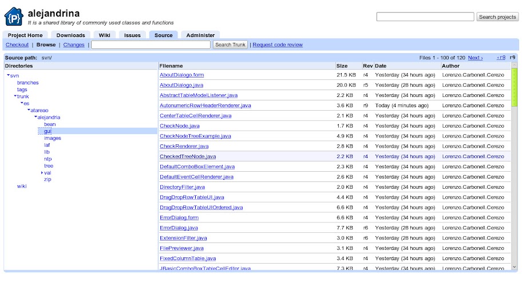The width and height of the screenshot is (522, 283).
Task: Click the Search Trunk button
Action: tap(230, 45)
